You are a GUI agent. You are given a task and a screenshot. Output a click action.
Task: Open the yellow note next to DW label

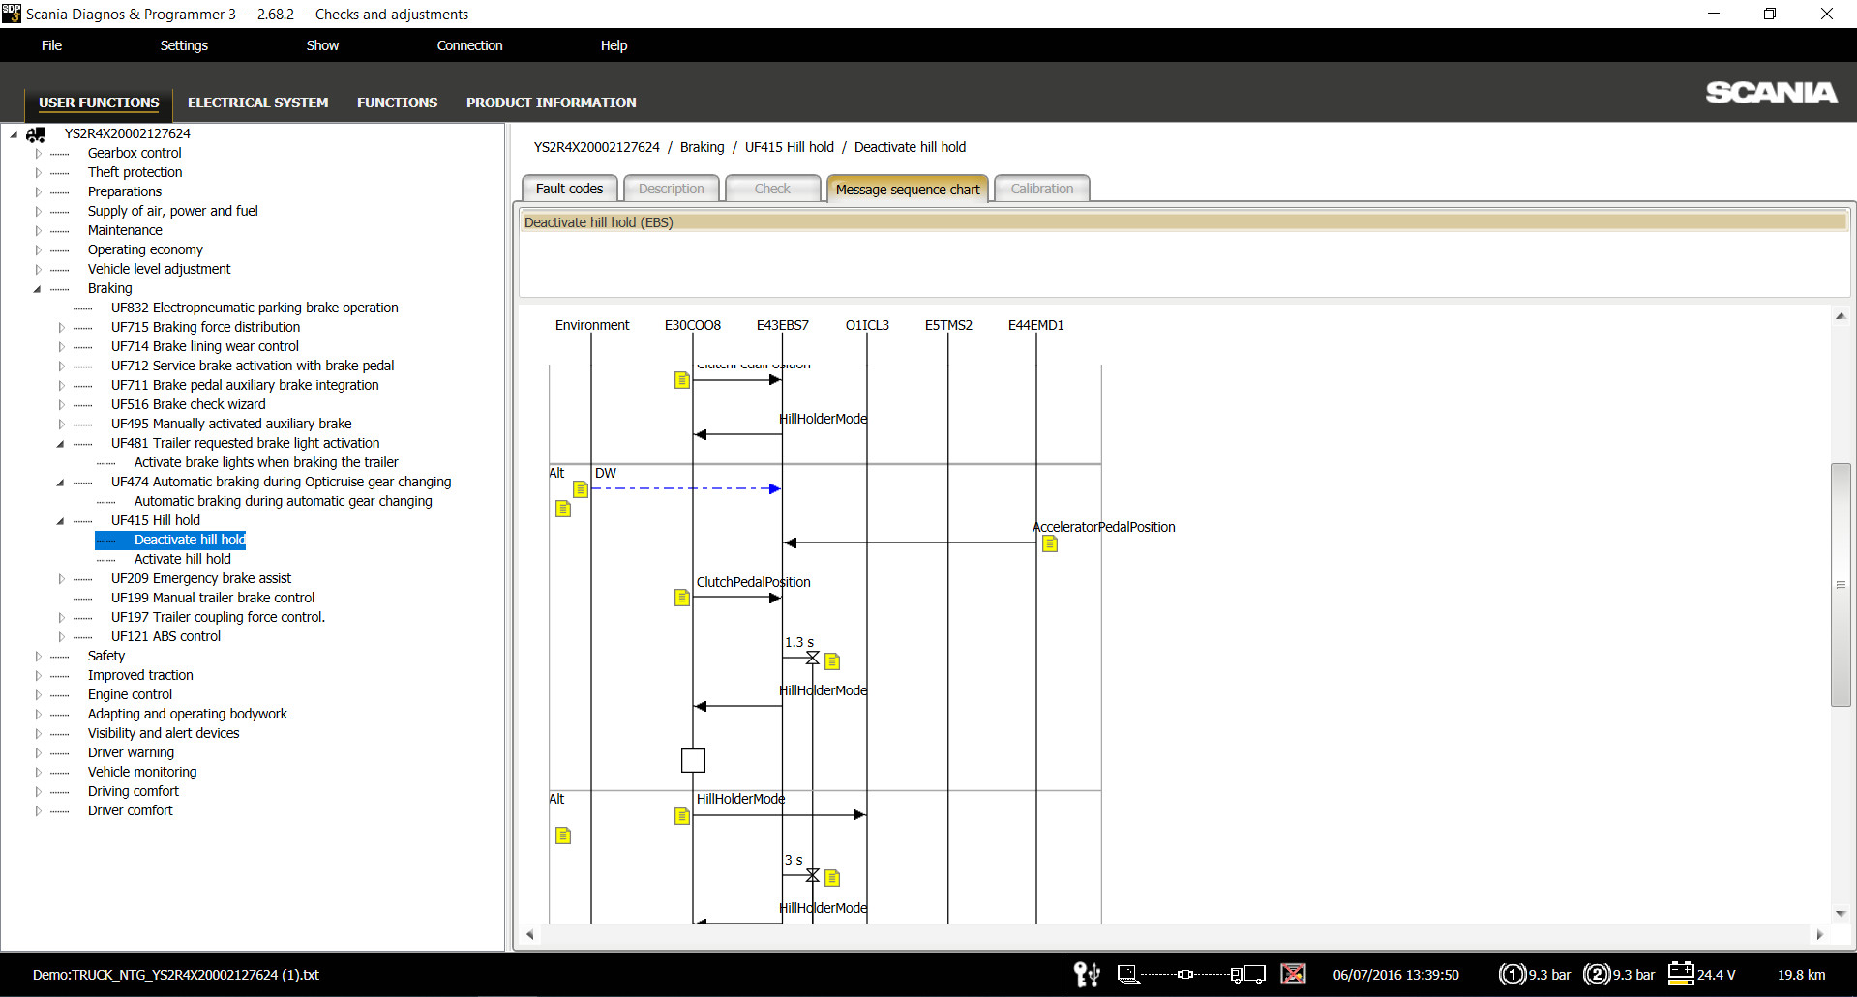[581, 489]
